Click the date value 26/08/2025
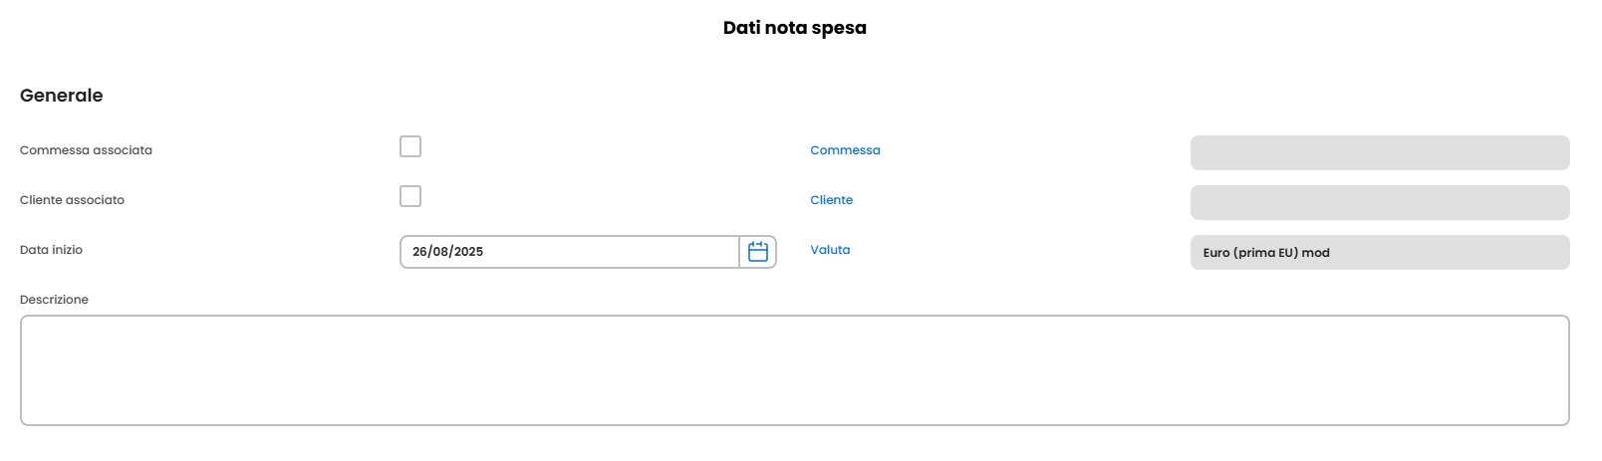Screen dimensions: 1602x461 coord(447,252)
